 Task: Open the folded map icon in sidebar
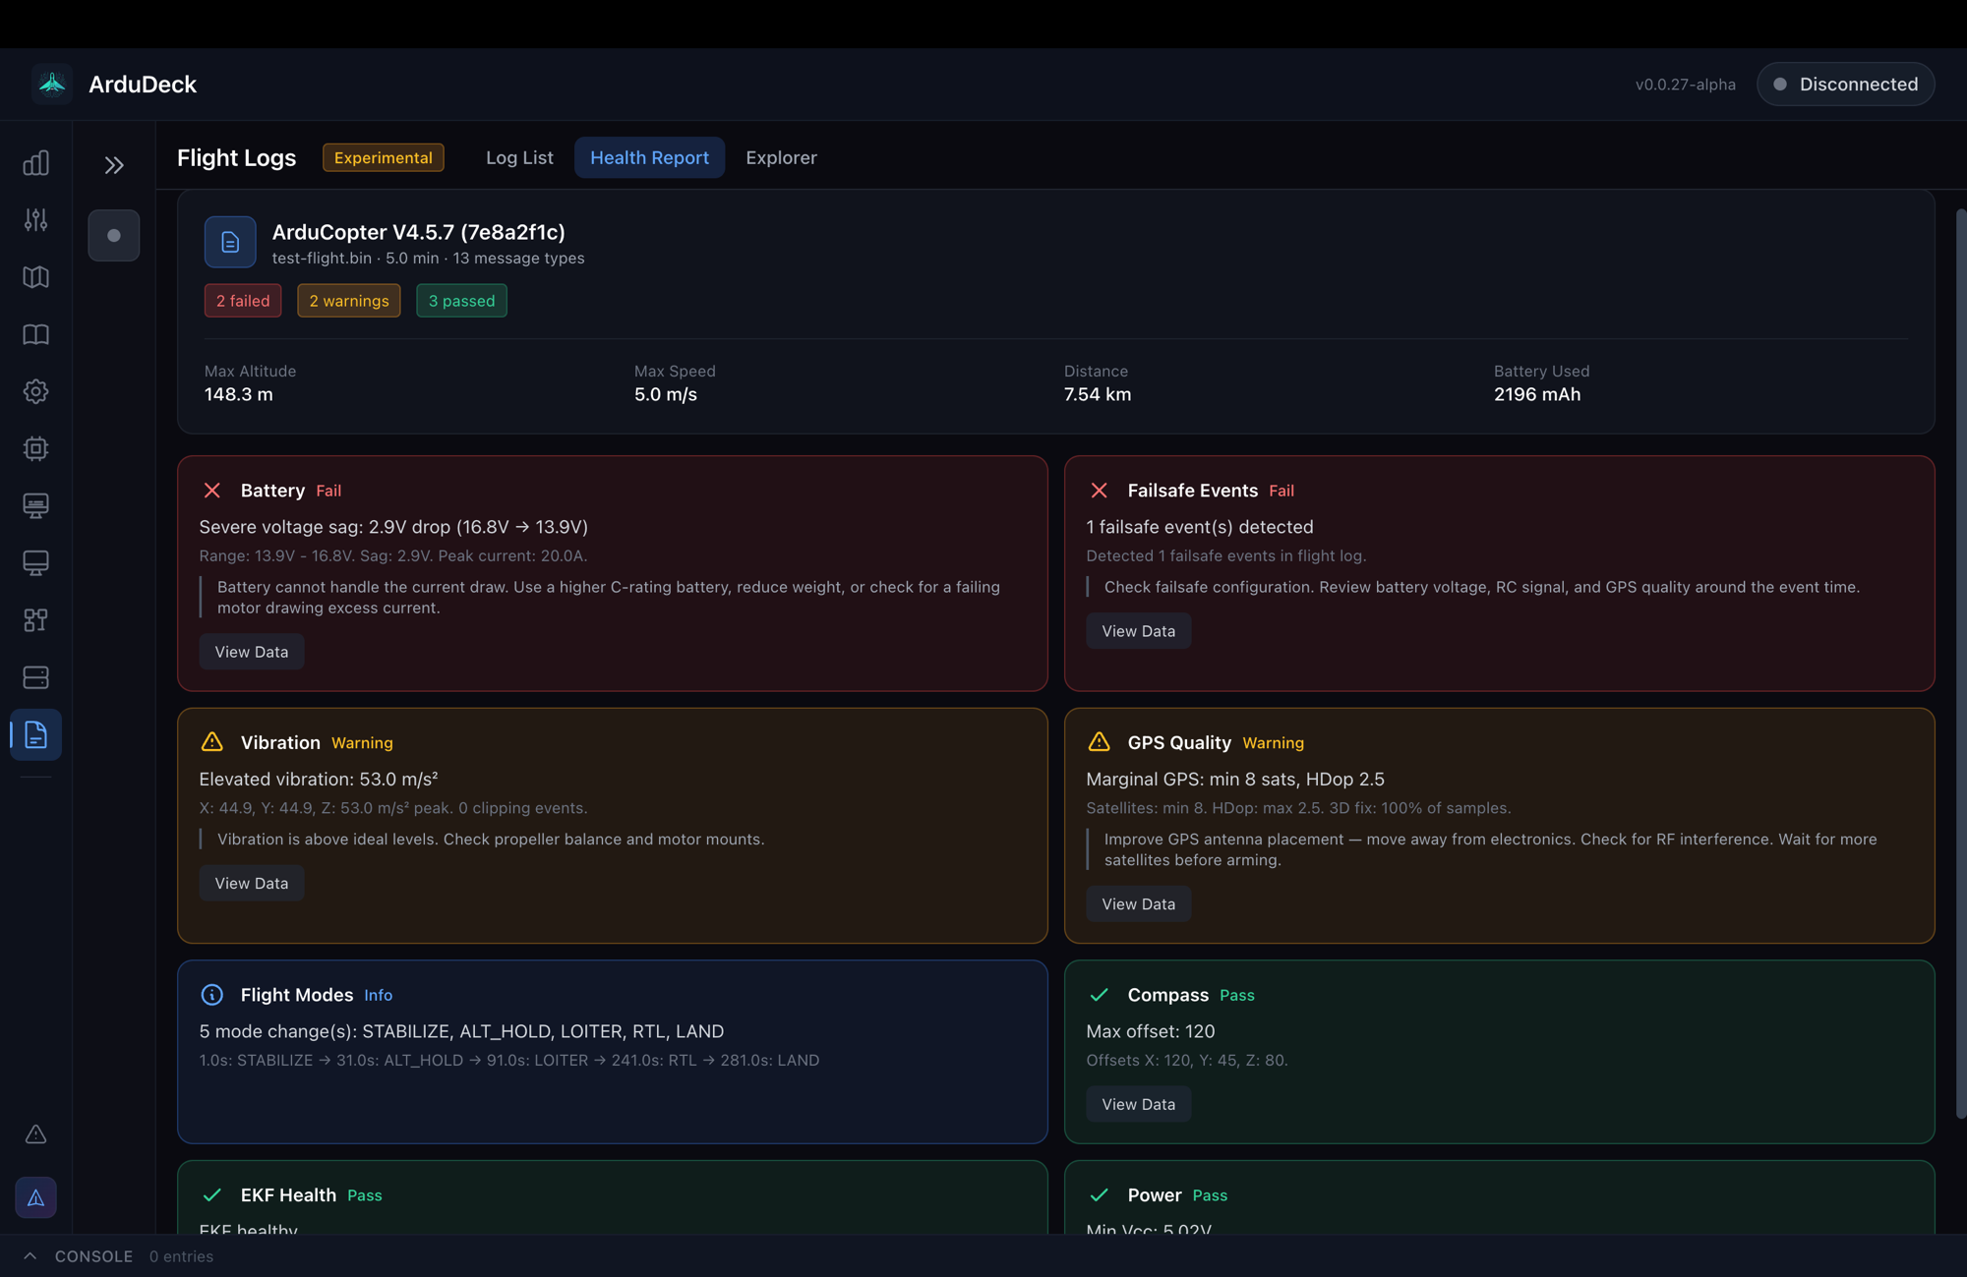click(x=36, y=277)
